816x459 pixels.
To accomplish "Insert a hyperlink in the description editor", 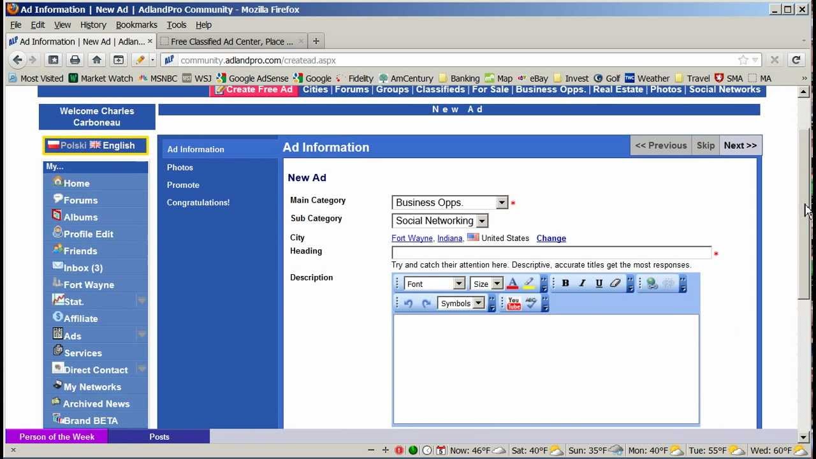I will 650,283.
